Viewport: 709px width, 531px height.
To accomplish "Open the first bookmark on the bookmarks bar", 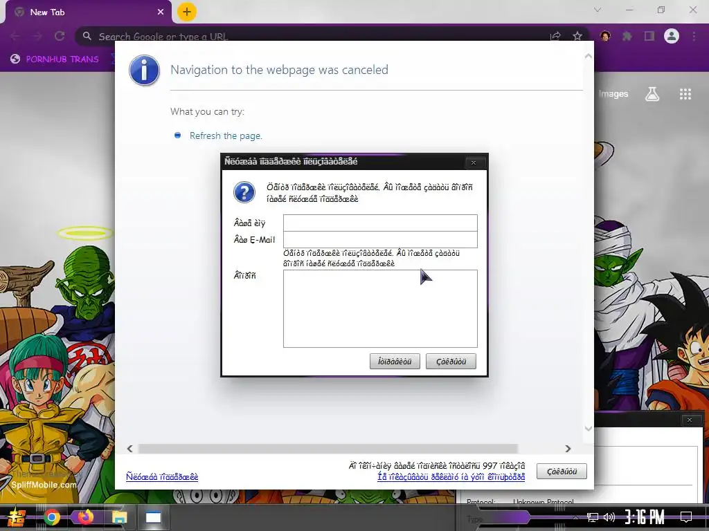I will (54, 59).
